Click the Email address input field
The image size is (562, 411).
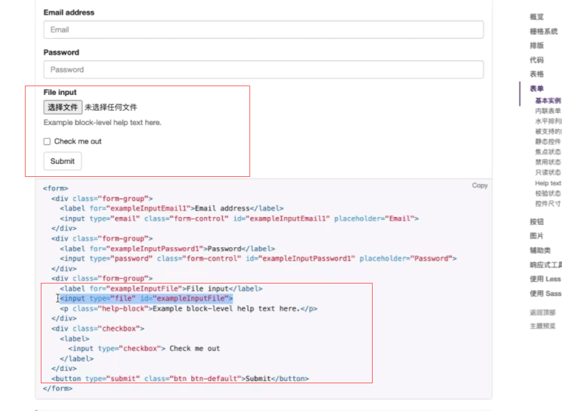click(x=263, y=29)
